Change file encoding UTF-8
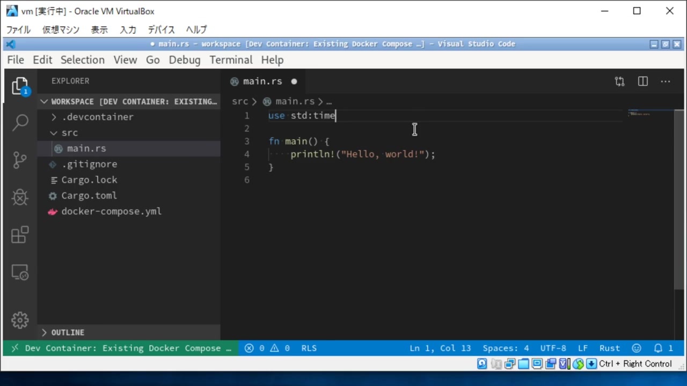Image resolution: width=687 pixels, height=386 pixels. pyautogui.click(x=553, y=348)
